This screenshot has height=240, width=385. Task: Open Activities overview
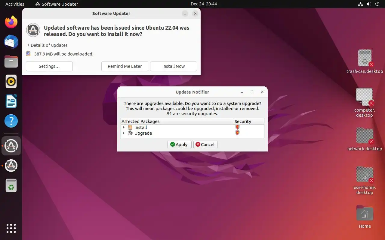tap(15, 4)
